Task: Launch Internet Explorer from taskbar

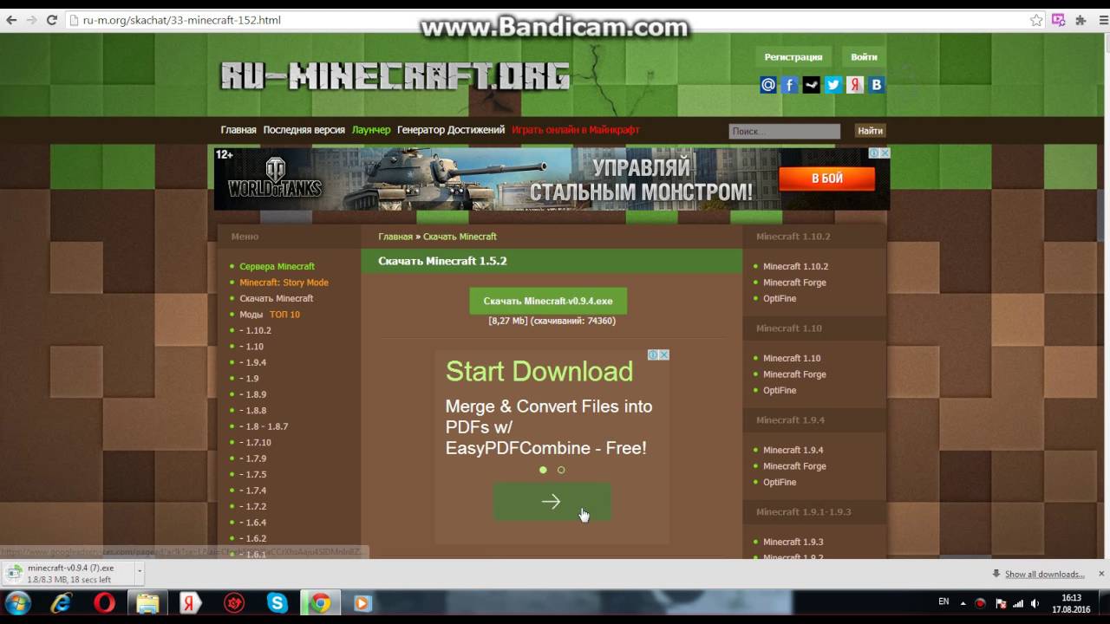Action: (x=62, y=603)
